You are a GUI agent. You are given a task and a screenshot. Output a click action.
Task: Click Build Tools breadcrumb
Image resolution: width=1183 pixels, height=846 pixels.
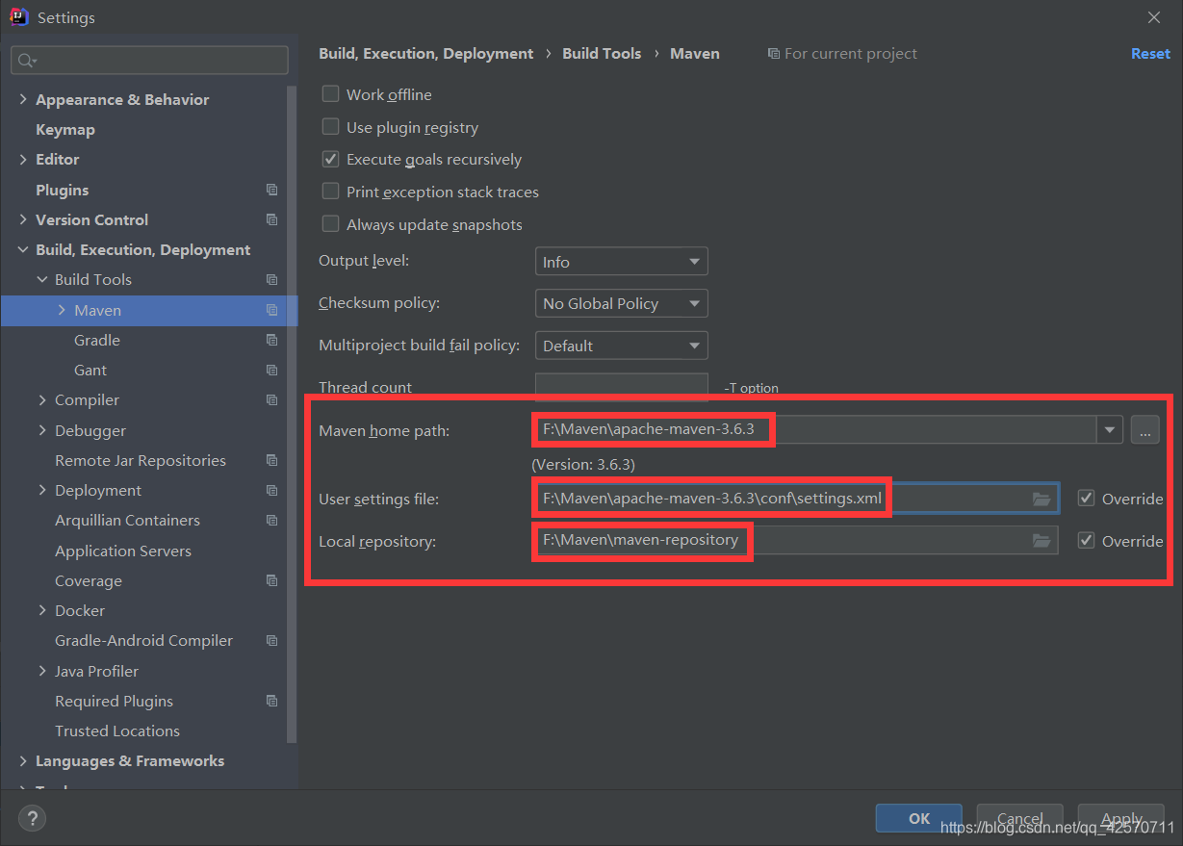pyautogui.click(x=602, y=54)
